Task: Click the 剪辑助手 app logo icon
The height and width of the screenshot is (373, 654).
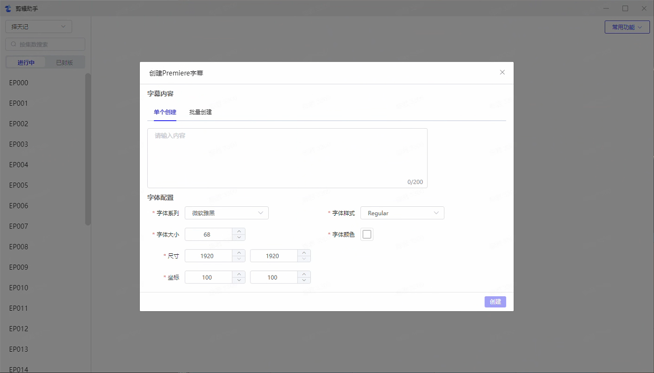Action: [x=8, y=8]
